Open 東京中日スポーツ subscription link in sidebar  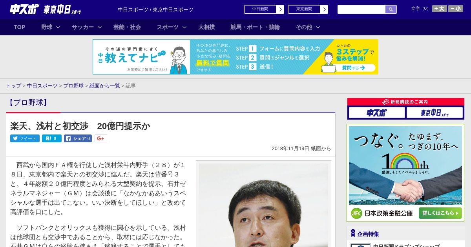(x=434, y=113)
